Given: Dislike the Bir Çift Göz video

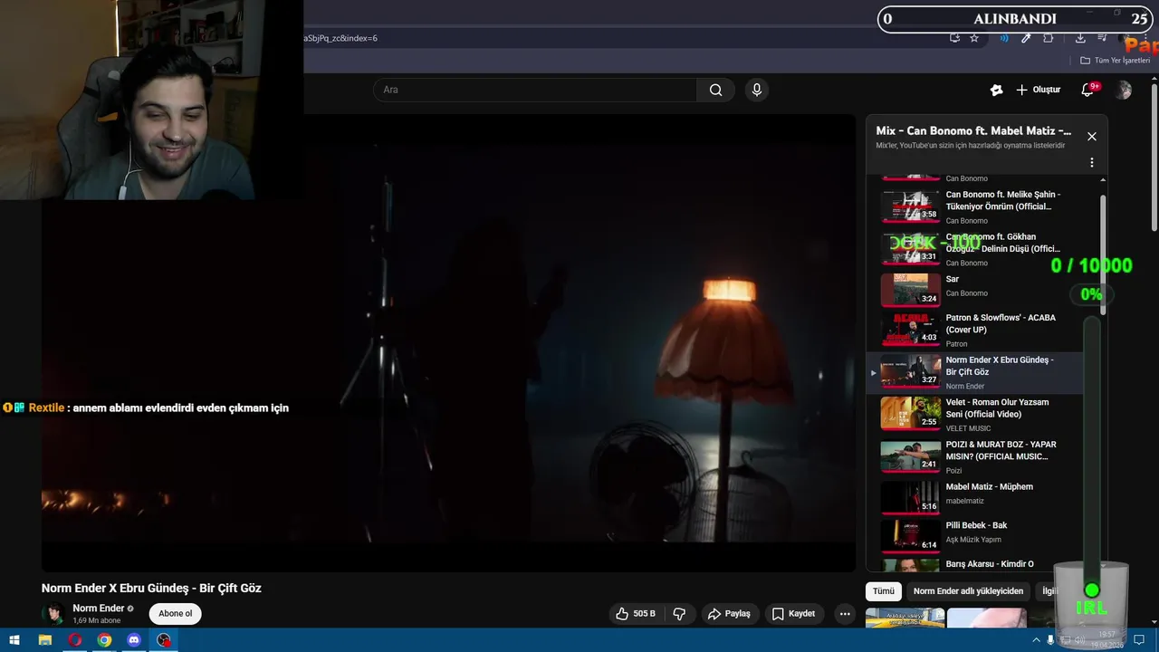Looking at the screenshot, I should [679, 614].
